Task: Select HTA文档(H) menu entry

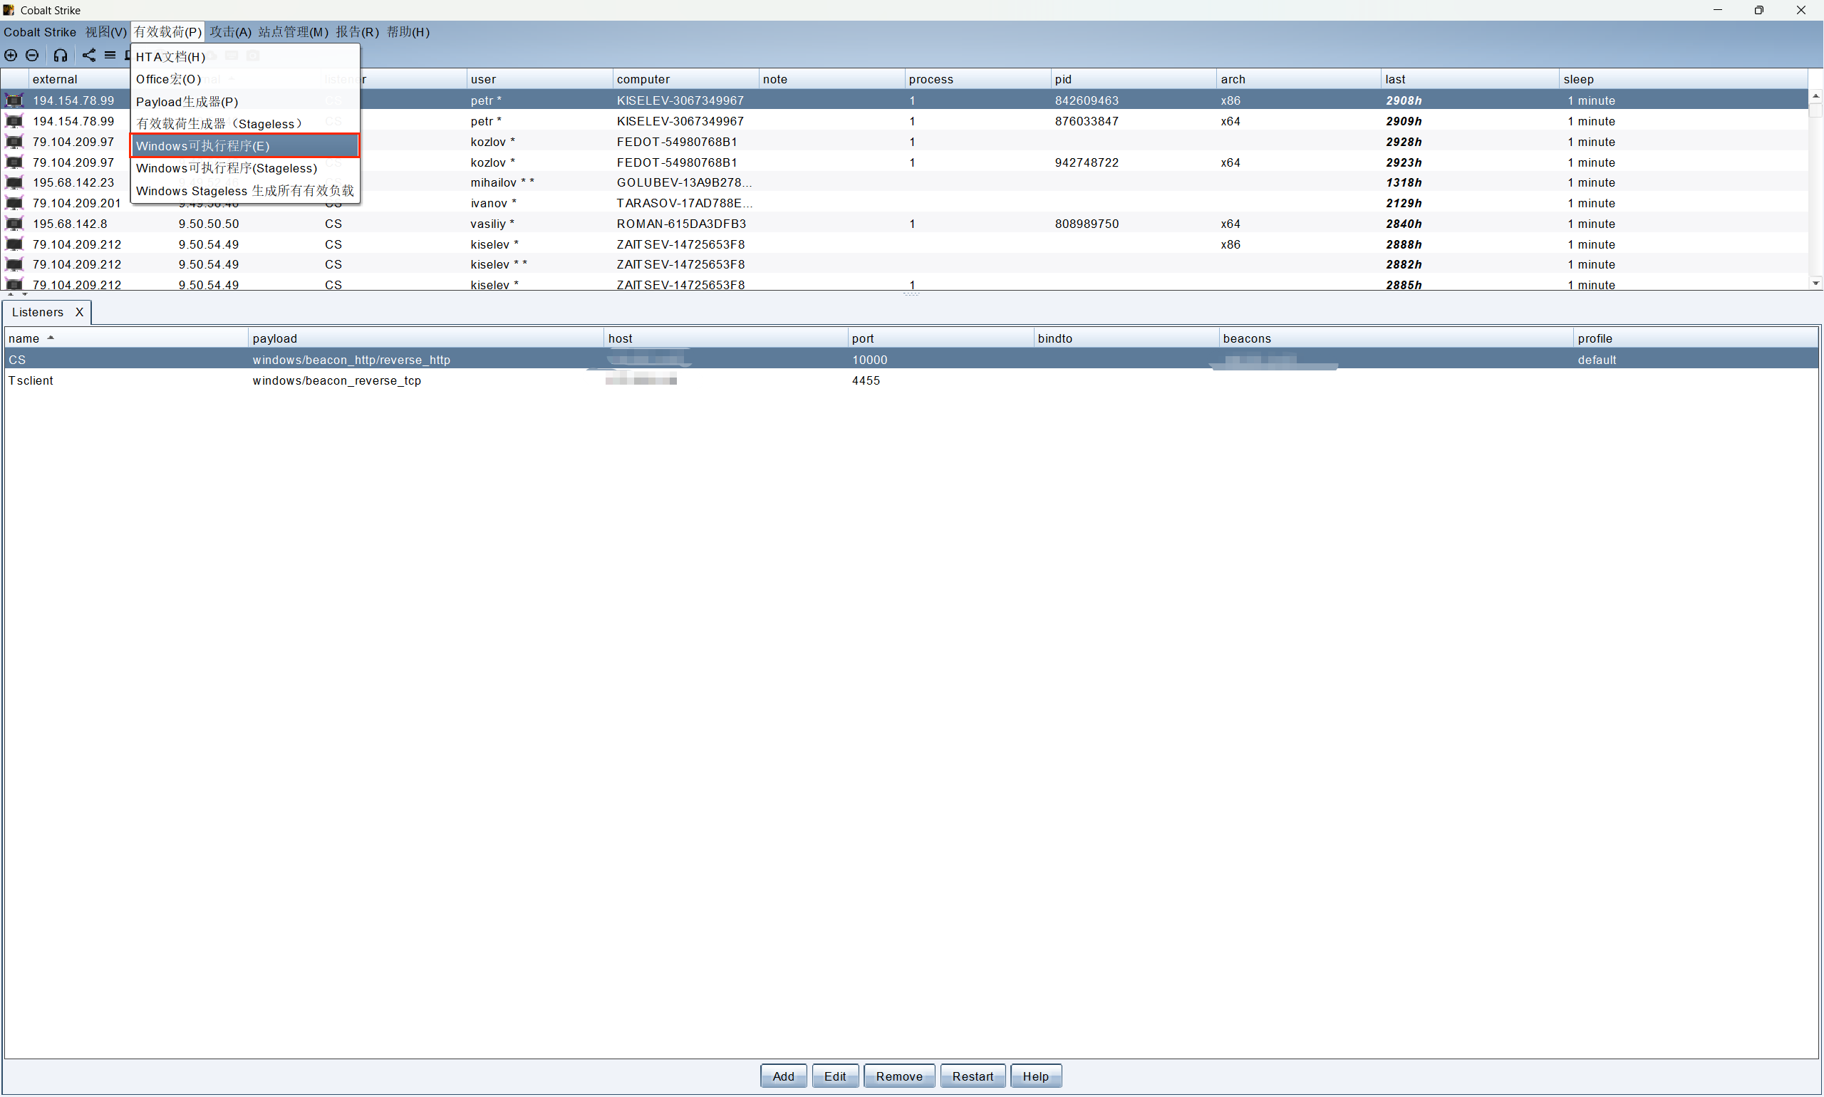Action: point(244,57)
